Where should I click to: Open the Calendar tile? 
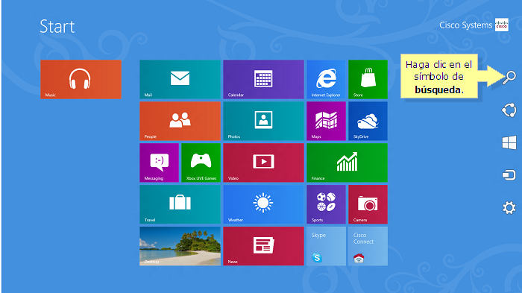[263, 79]
